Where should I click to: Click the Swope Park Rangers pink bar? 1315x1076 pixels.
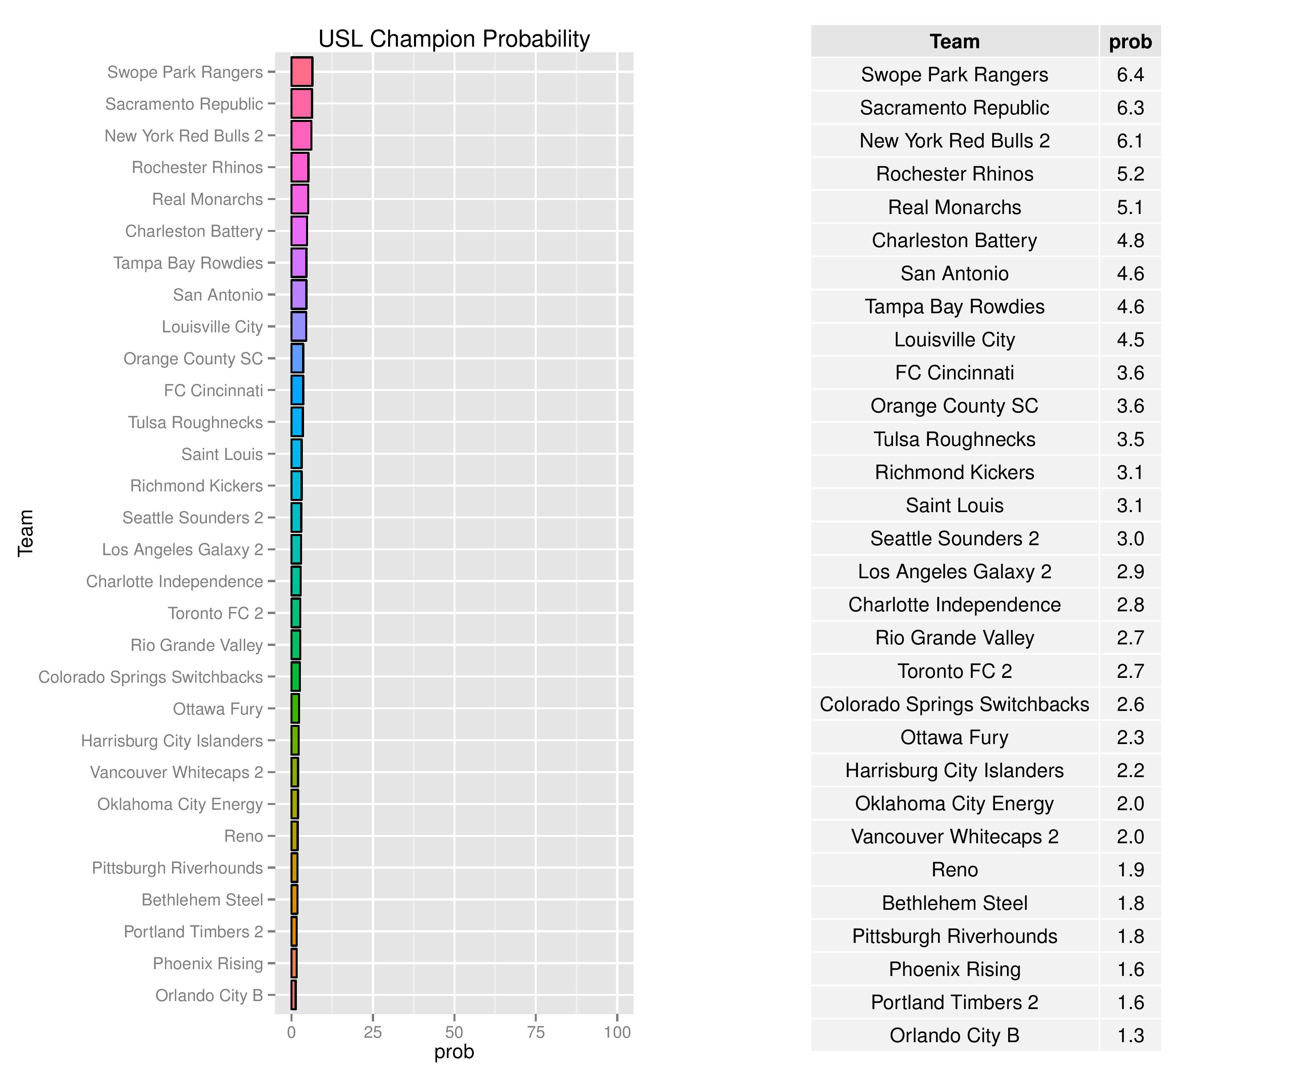[x=302, y=72]
